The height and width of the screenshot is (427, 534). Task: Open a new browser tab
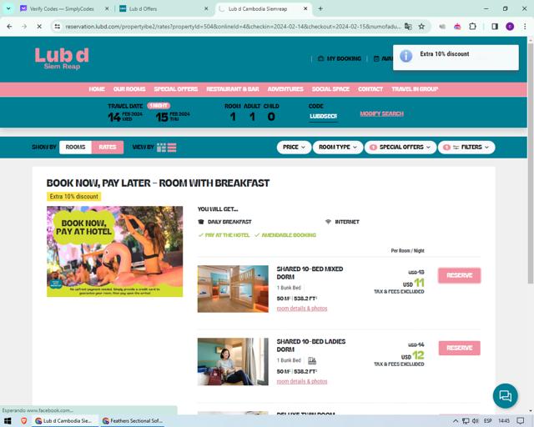pos(320,9)
